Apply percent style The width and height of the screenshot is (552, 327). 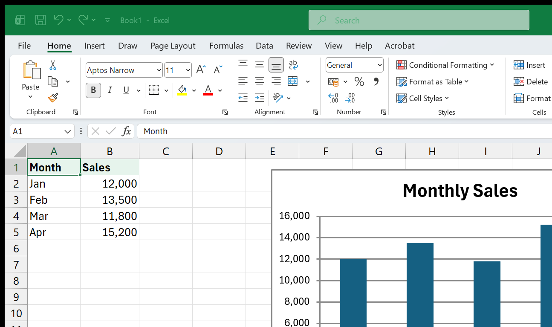click(359, 81)
